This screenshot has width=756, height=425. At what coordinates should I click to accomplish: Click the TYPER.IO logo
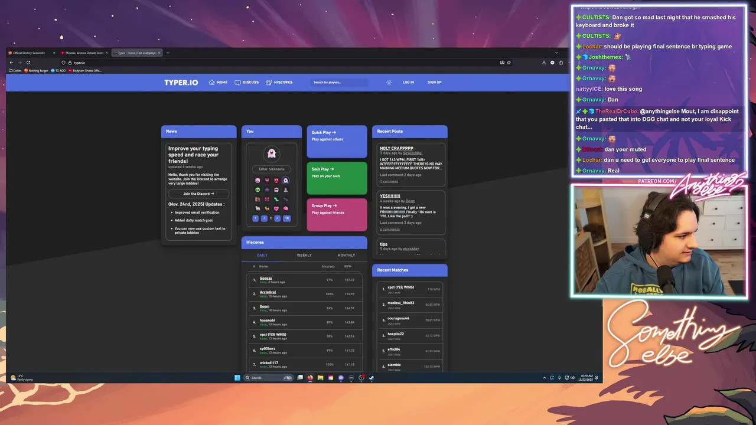[181, 82]
